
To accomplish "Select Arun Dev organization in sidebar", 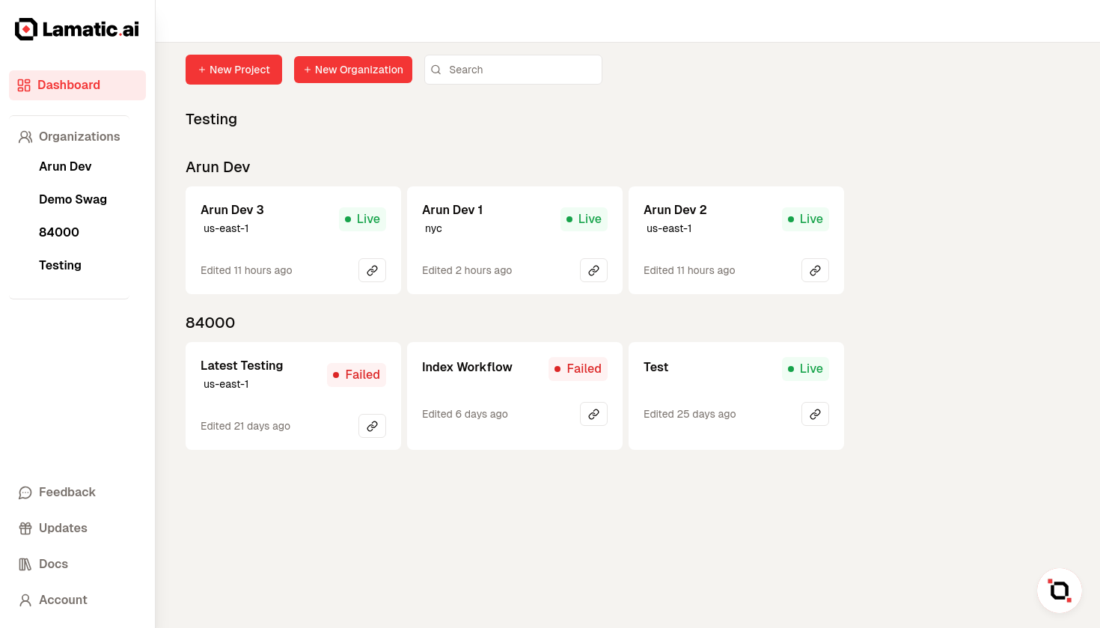I will click(65, 166).
